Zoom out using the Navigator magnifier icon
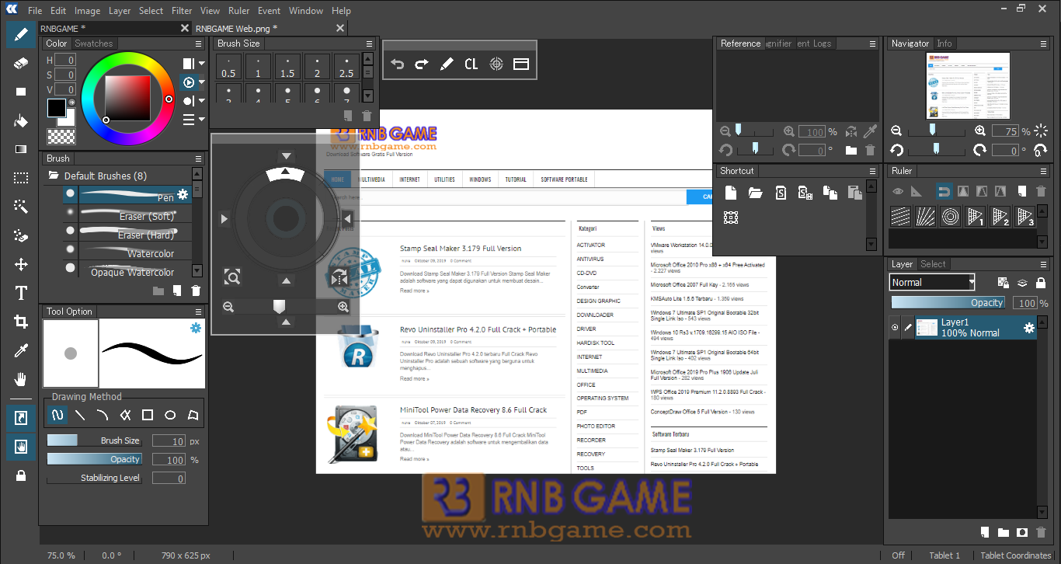The height and width of the screenshot is (564, 1061). [x=896, y=131]
